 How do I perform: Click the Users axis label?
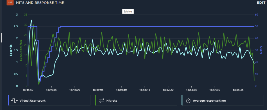point(261,50)
